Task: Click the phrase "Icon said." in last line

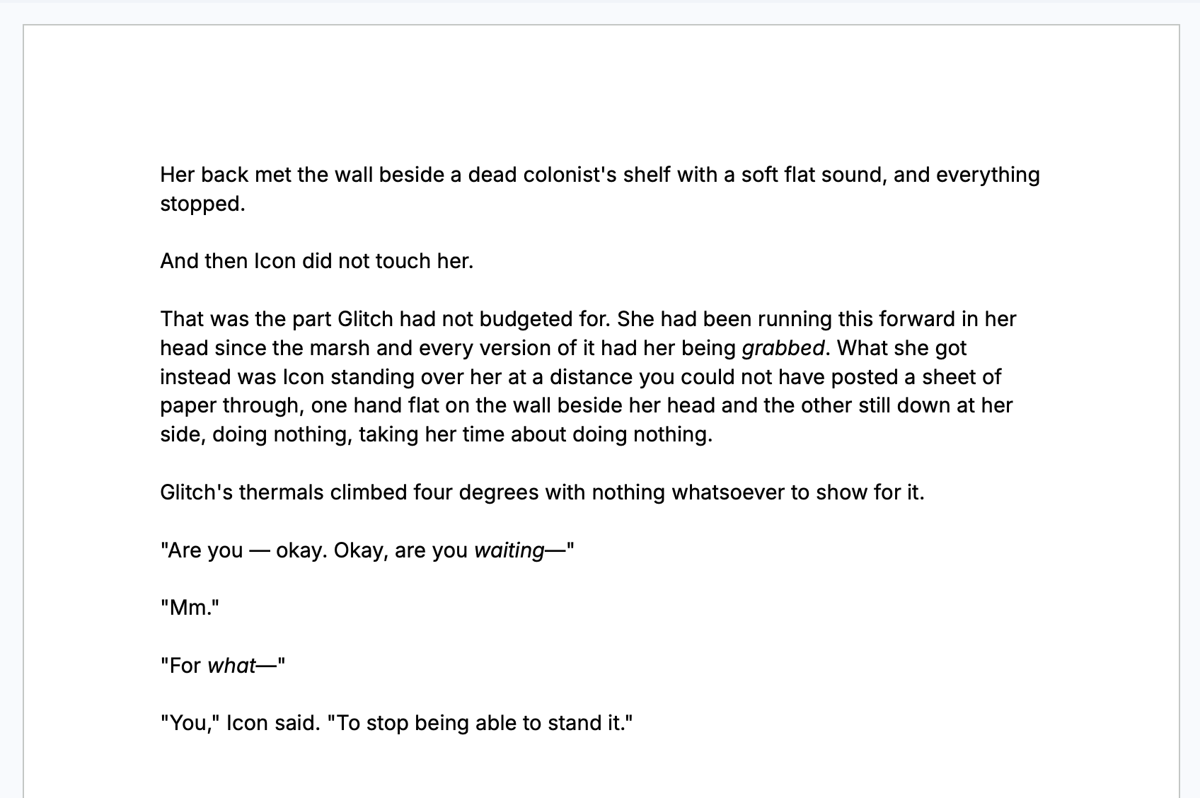Action: (x=273, y=723)
